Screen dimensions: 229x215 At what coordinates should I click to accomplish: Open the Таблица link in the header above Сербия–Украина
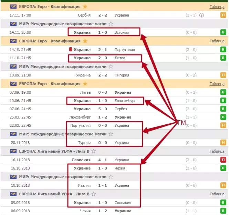pos(217,7)
